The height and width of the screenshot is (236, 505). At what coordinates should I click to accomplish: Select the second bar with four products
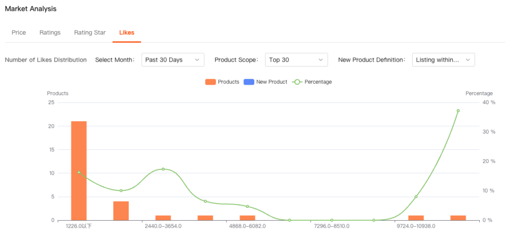tap(121, 210)
